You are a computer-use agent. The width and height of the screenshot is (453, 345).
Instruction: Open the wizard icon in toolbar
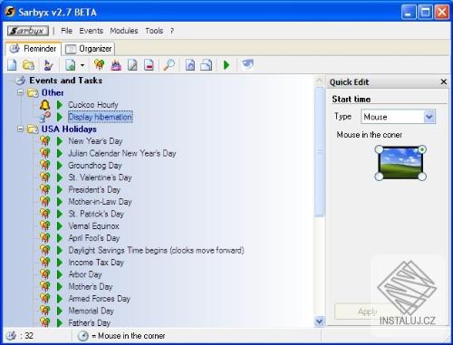pos(48,65)
